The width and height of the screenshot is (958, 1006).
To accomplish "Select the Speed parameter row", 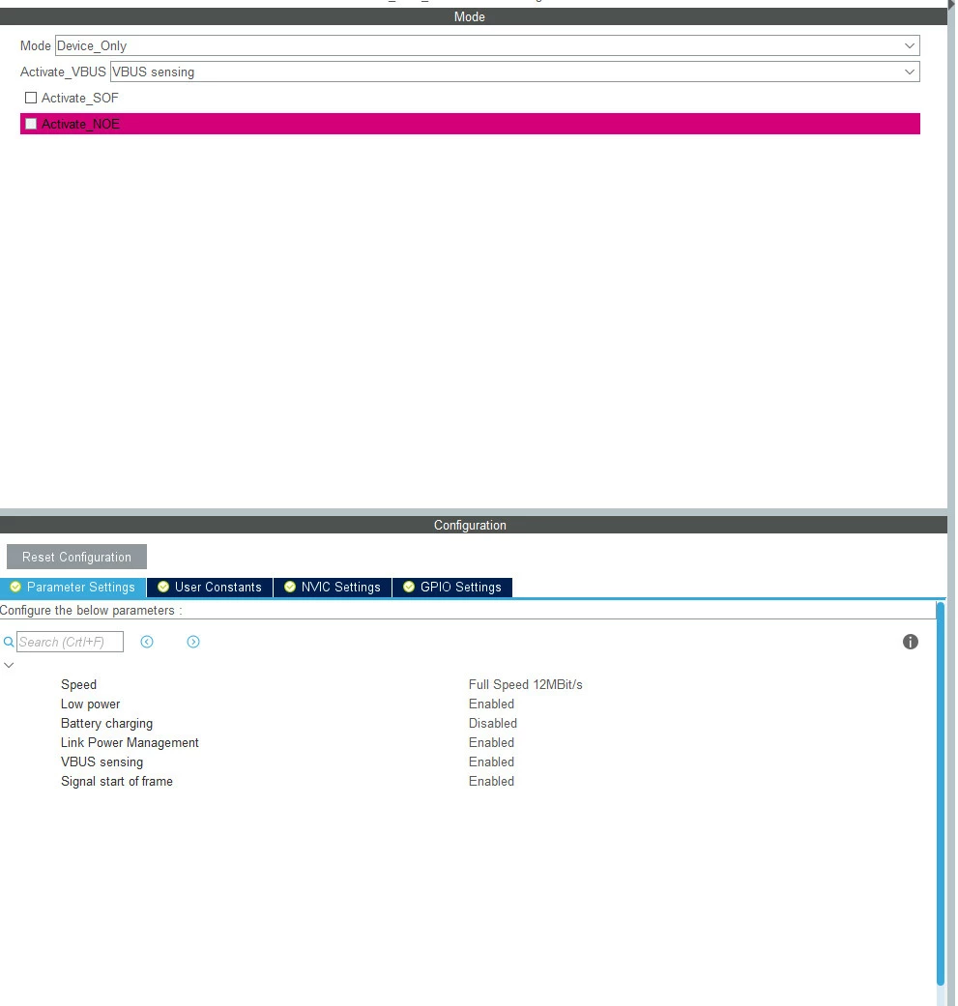I will coord(467,684).
